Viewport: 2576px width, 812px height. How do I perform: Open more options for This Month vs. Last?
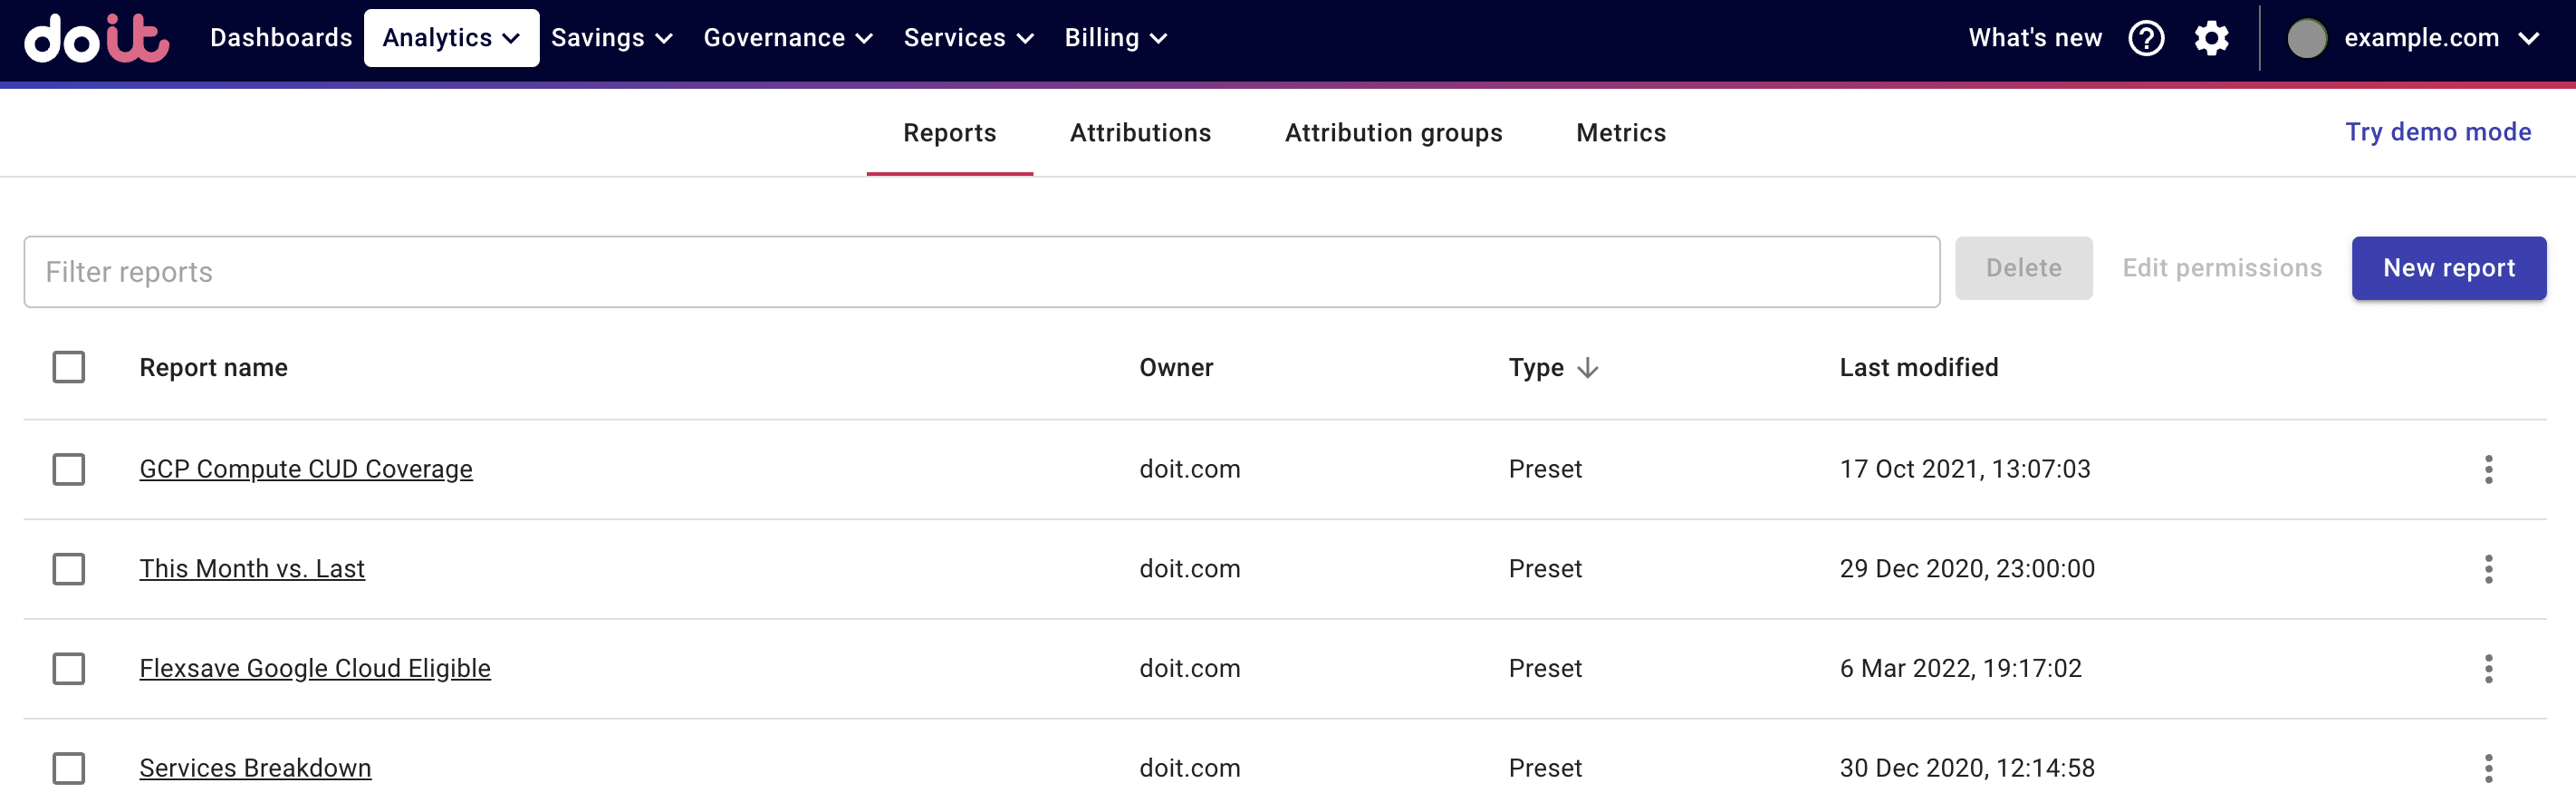(2488, 569)
